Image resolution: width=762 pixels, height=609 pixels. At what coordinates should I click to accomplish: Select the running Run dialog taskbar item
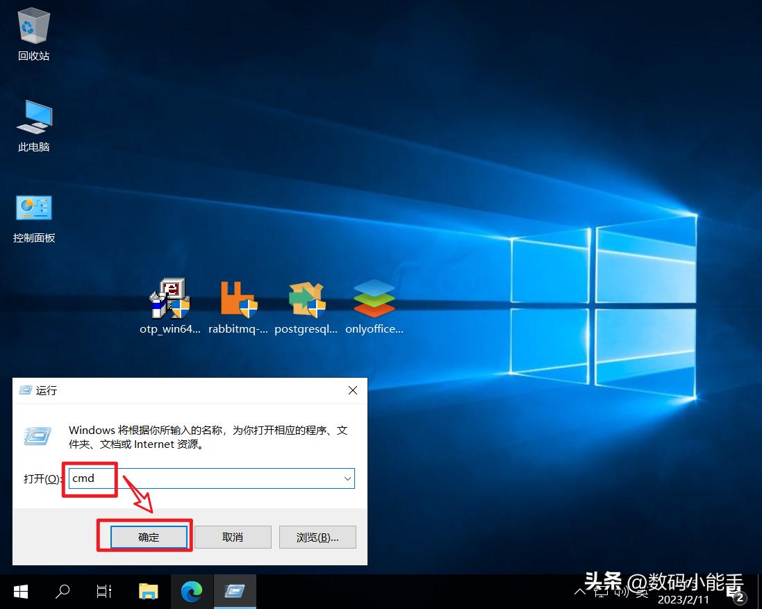tap(235, 591)
